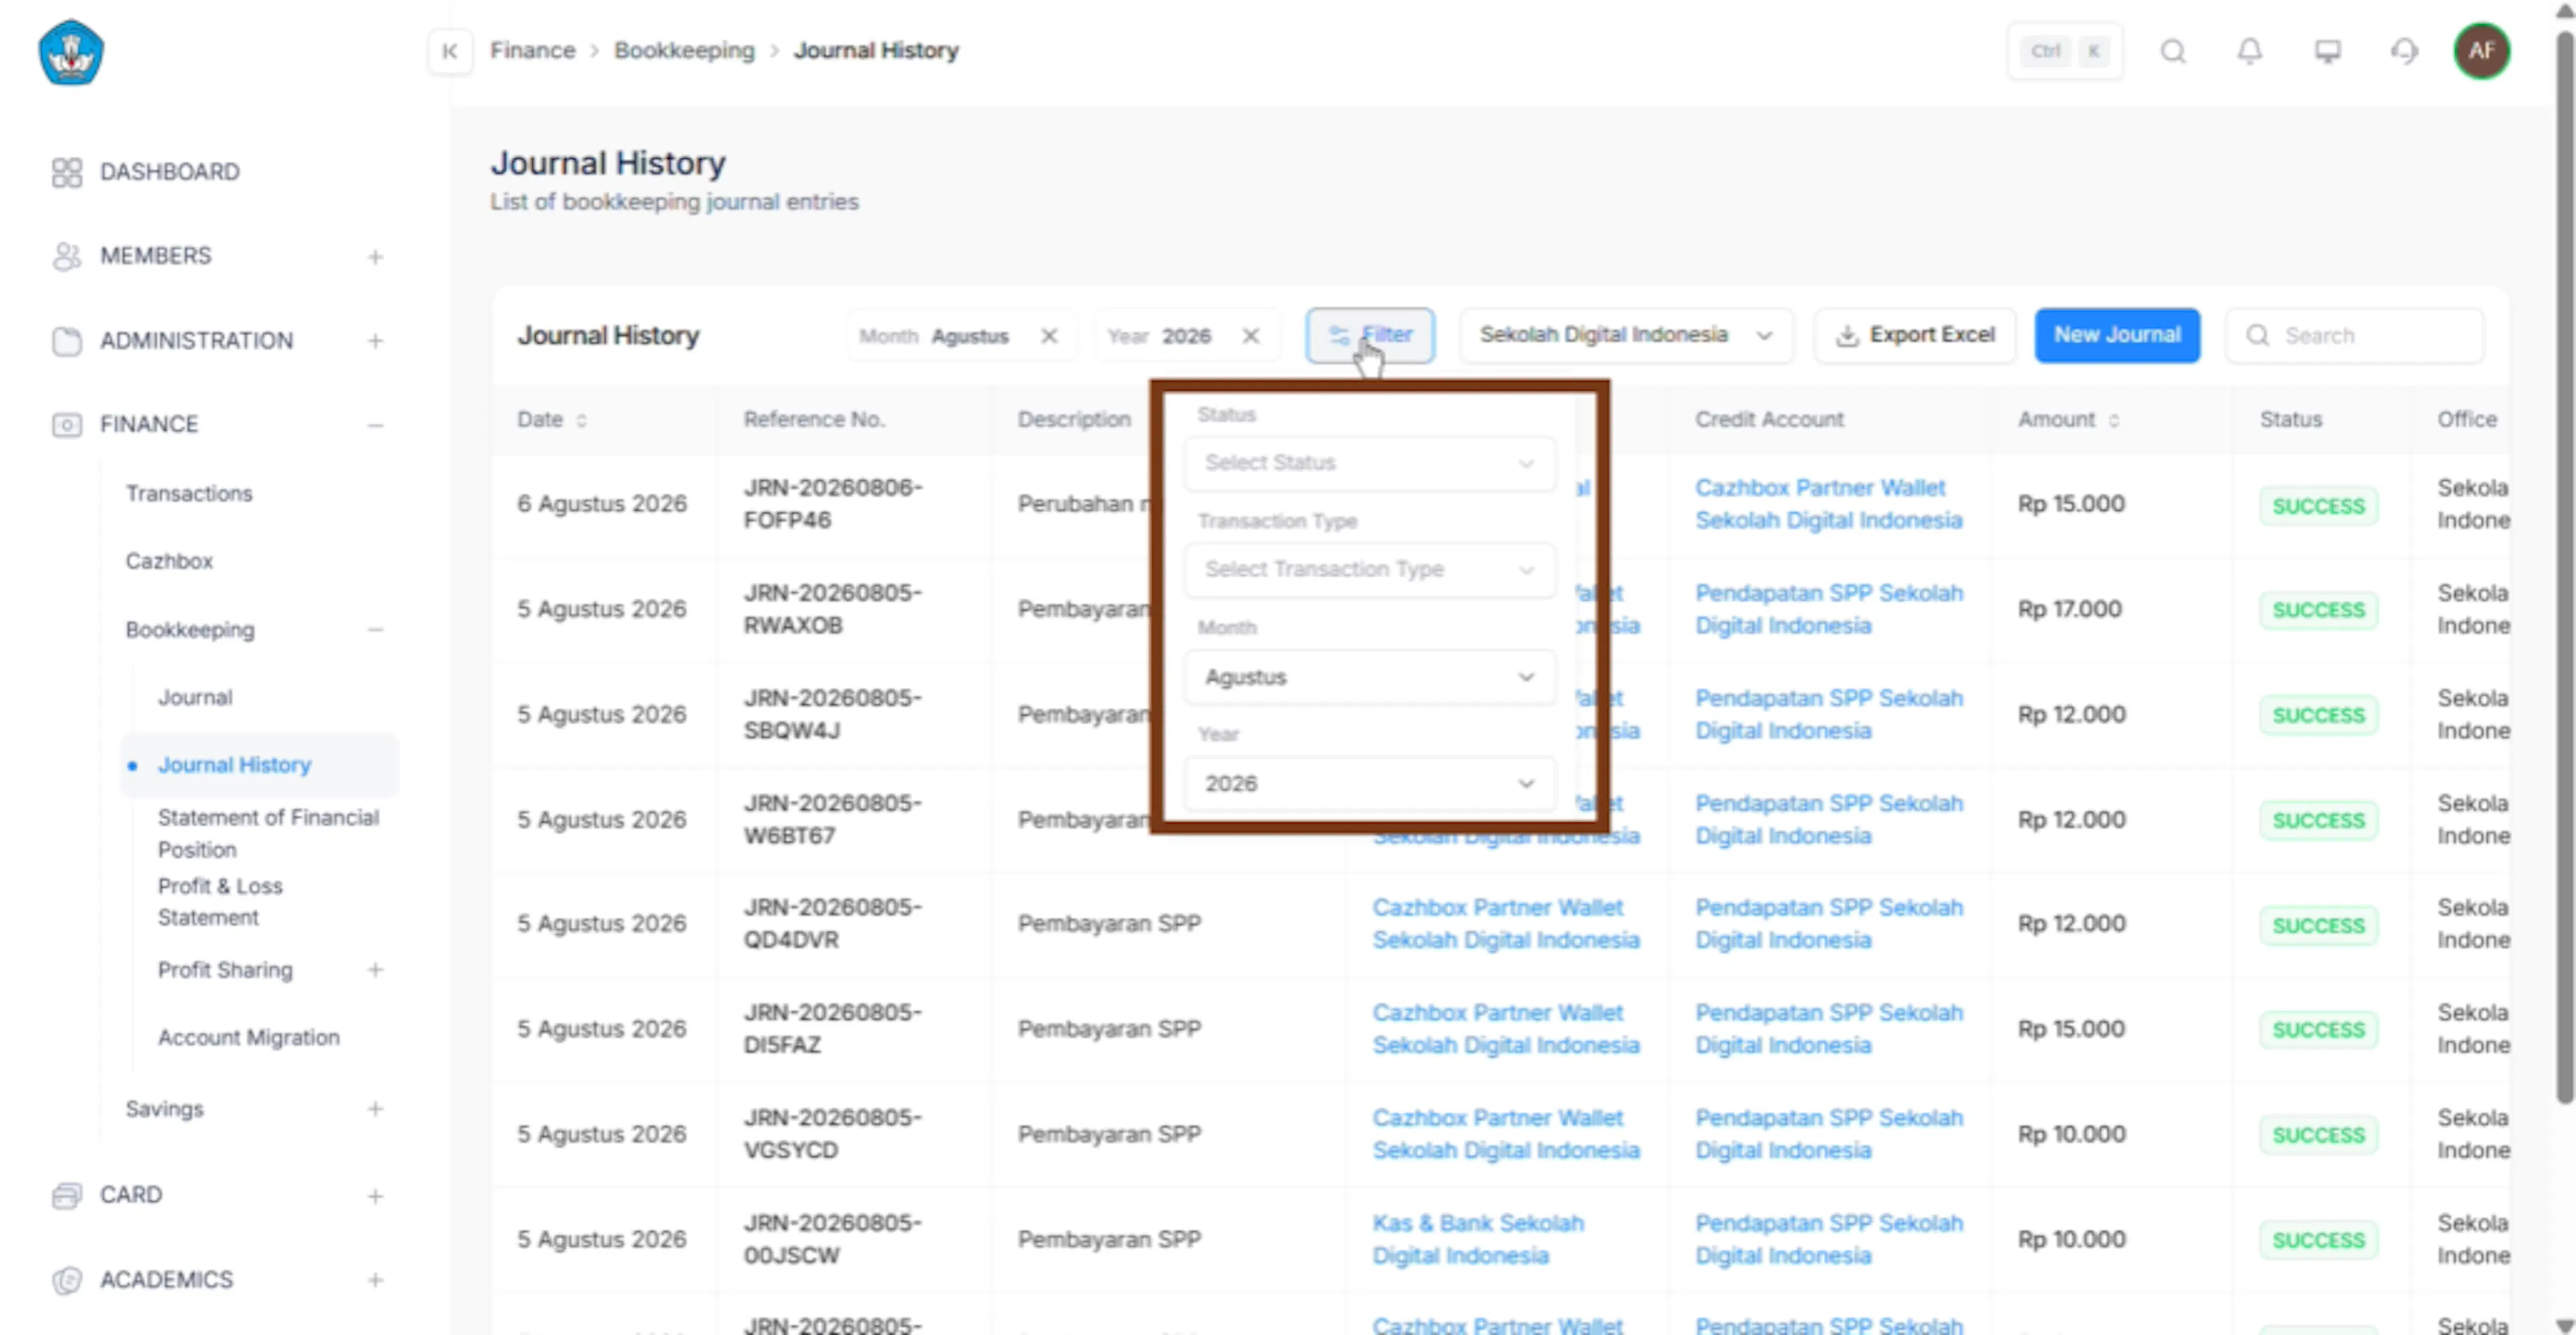
Task: Open the AF user avatar menu
Action: (x=2481, y=51)
